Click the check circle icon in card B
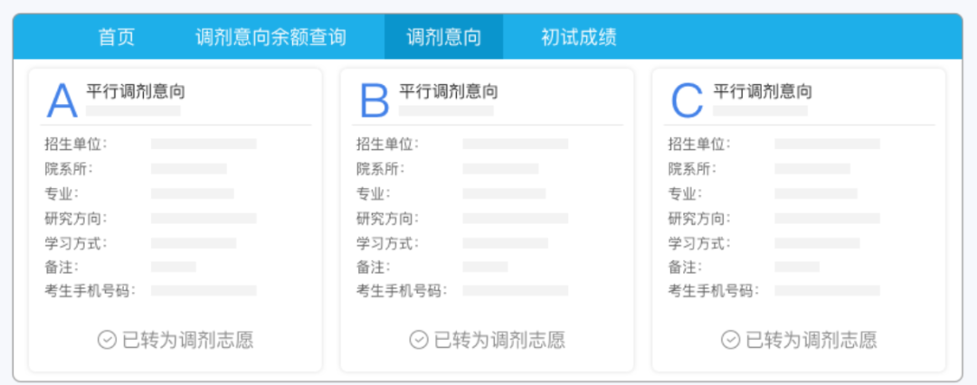The image size is (977, 385). [x=419, y=340]
